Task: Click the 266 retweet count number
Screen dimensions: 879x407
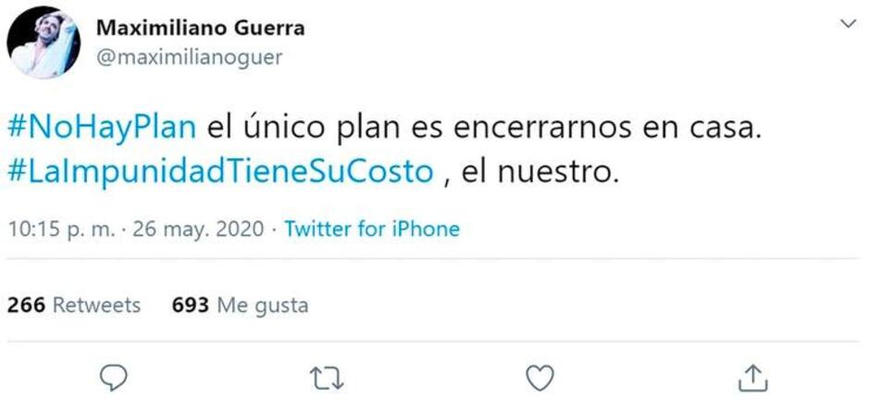Action: point(26,305)
